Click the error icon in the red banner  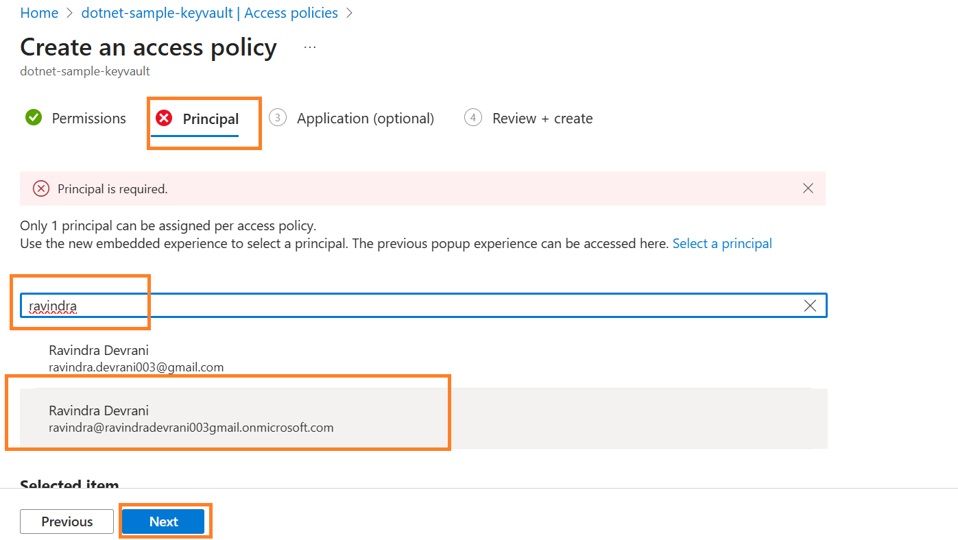click(x=41, y=188)
